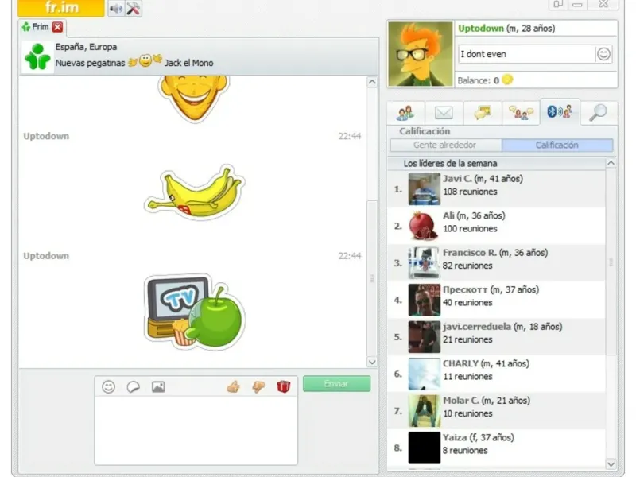This screenshot has width=636, height=477.
Task: Open the magnifier search tab
Action: (x=599, y=112)
